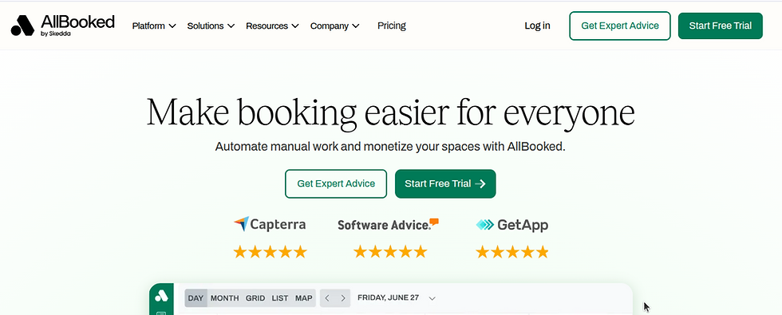Click the header Start Free Trial button
This screenshot has width=782, height=315.
point(720,26)
